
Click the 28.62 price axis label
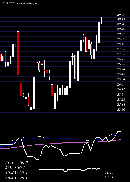[x=121, y=39]
